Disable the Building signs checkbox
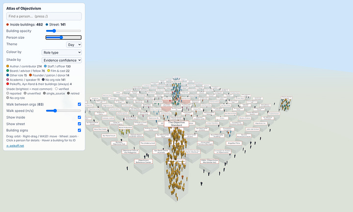353x212 pixels. click(x=79, y=130)
